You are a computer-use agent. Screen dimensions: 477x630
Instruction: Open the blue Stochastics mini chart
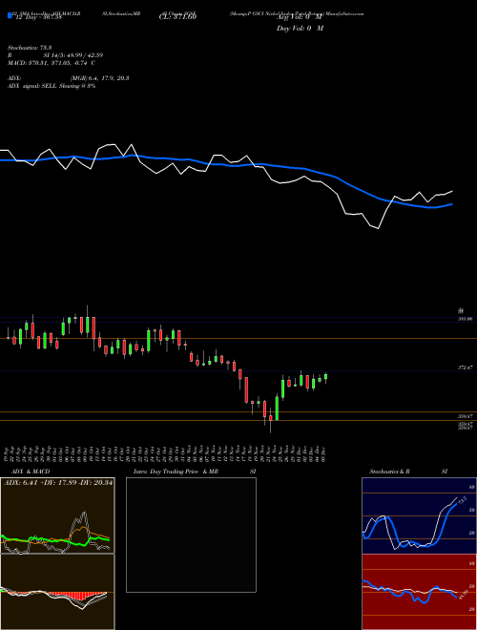419,515
